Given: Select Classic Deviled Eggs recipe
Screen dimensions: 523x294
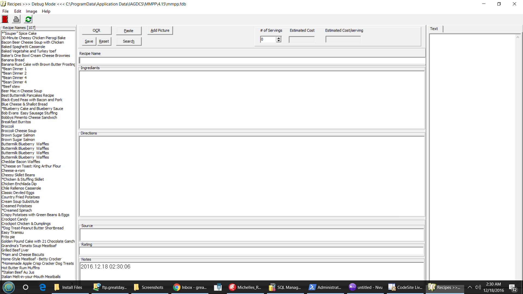Looking at the screenshot, I should click(18, 193).
